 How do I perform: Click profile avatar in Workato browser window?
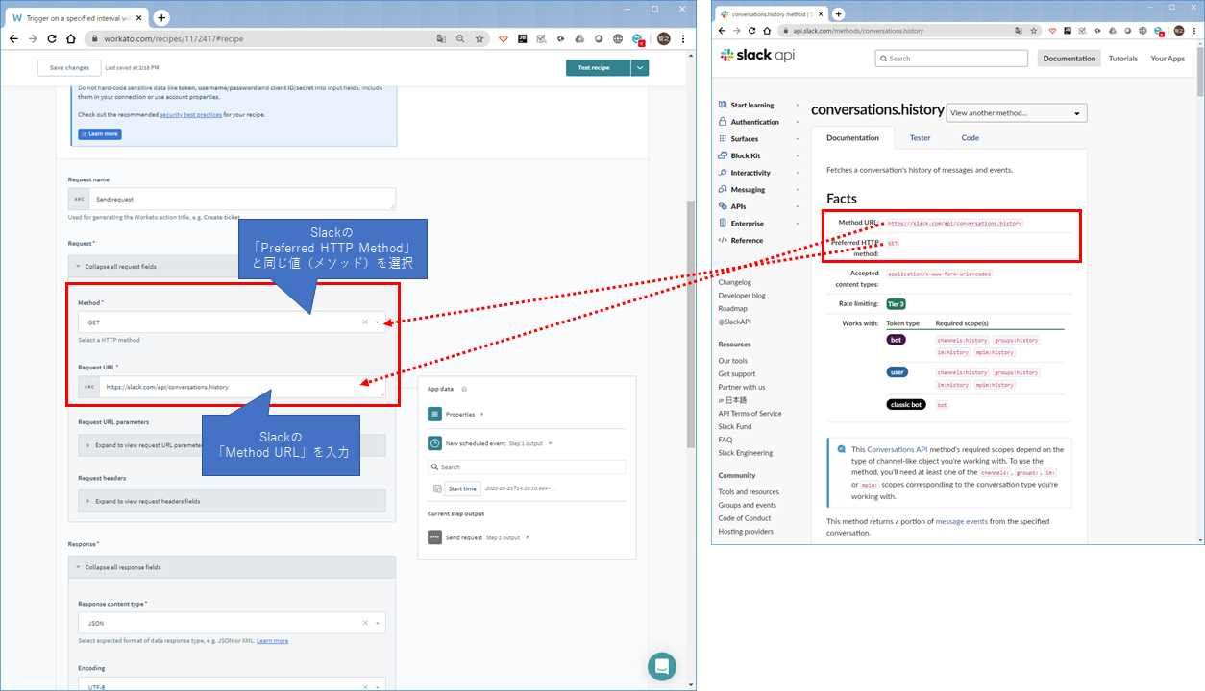tap(664, 39)
